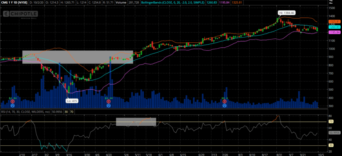Viewport: 342px width, 156px height.
Task: Click the 4/20 date label on time axis
Action: 109,154
